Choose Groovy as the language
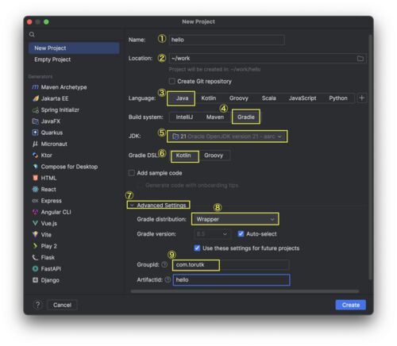The height and width of the screenshot is (346, 397). click(x=239, y=98)
